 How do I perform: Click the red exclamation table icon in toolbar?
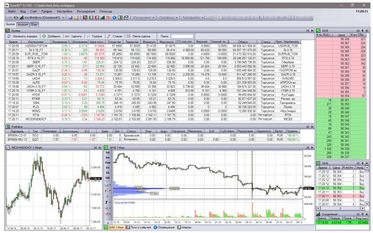click(x=97, y=18)
